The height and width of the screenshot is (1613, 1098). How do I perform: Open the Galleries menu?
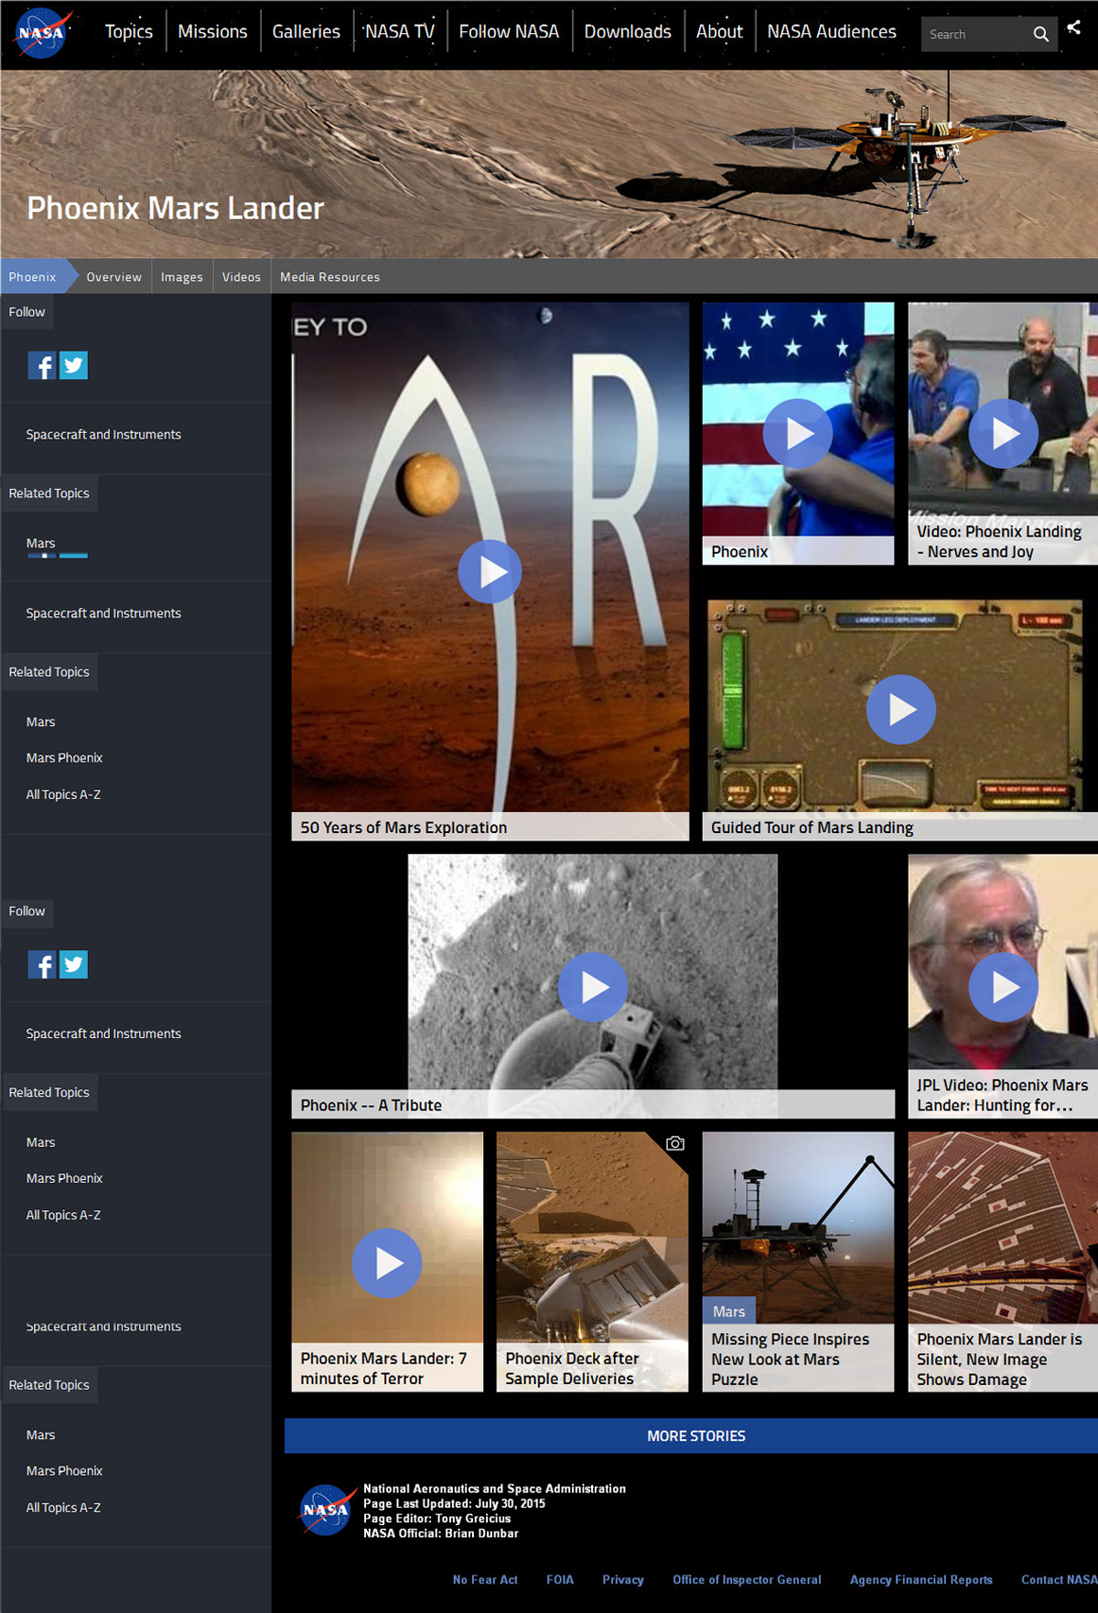pos(307,31)
